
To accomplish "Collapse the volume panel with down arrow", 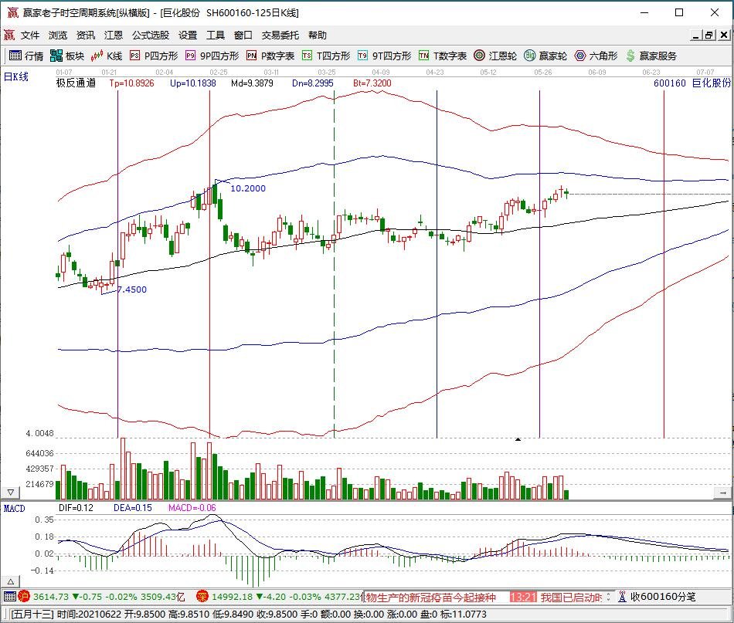I will tap(11, 492).
